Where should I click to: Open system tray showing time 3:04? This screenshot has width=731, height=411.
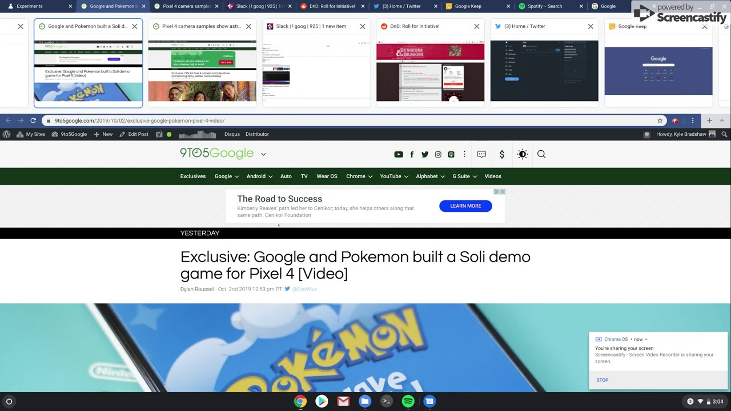[x=705, y=401]
